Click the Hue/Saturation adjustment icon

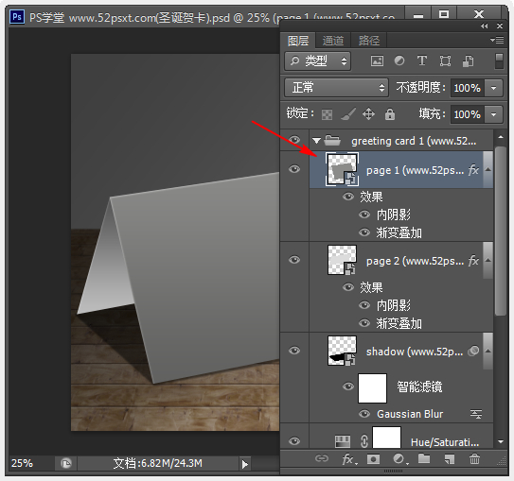pos(343,441)
